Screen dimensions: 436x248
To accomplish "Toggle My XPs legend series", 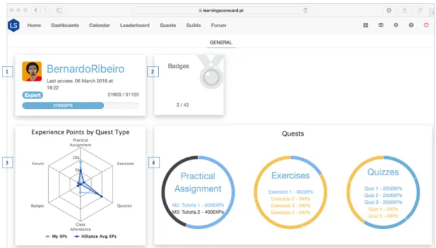I will click(x=56, y=237).
